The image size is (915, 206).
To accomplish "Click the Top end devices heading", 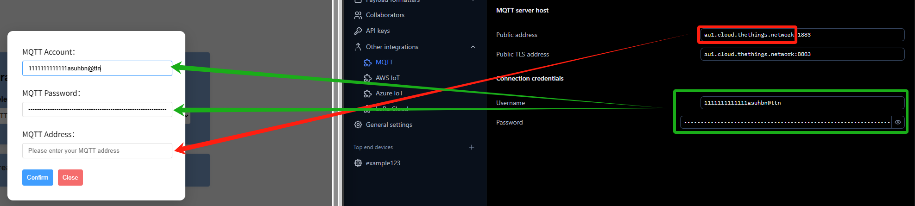I will [373, 147].
